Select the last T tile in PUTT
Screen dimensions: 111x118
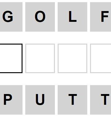(x=101, y=100)
